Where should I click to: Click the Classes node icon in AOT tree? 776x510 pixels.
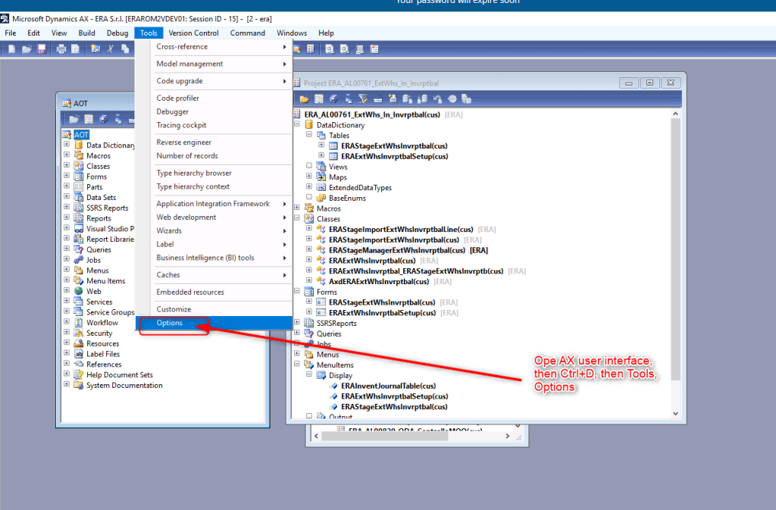pyautogui.click(x=78, y=166)
